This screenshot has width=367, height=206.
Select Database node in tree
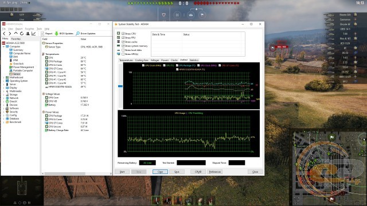coord(14,118)
